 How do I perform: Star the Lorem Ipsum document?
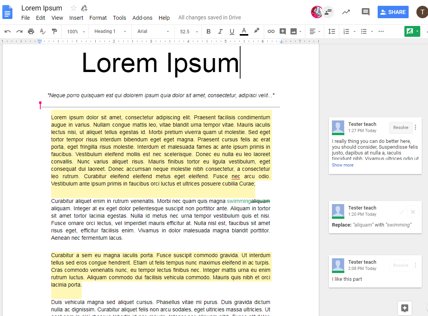(74, 8)
